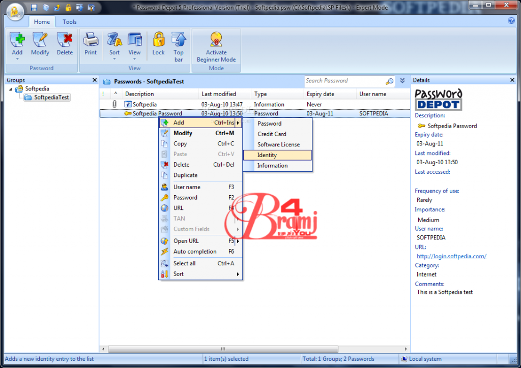Click the Lock ribbon icon

(x=159, y=40)
